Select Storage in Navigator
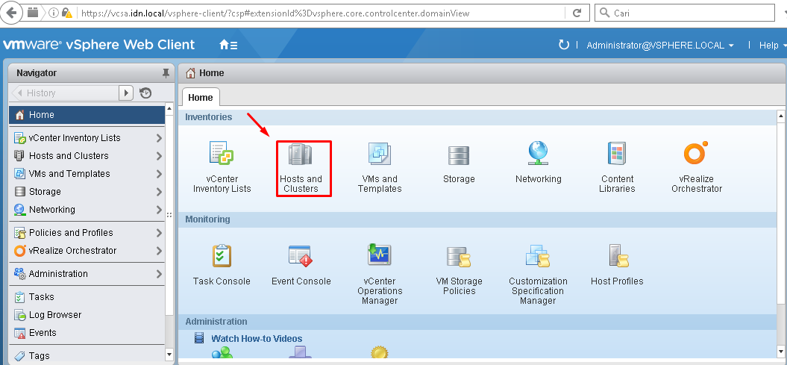This screenshot has width=787, height=365. 87,192
